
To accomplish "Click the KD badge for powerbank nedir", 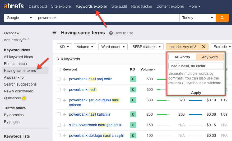I will 133,90.
